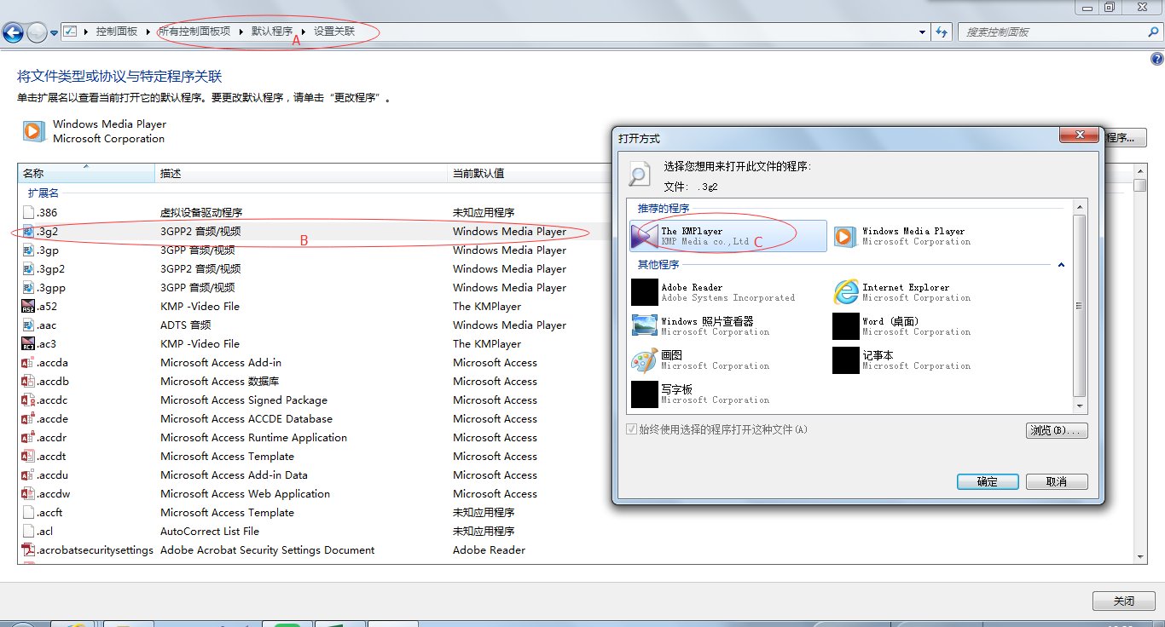Pick Windows 照片查看器 program icon

645,326
